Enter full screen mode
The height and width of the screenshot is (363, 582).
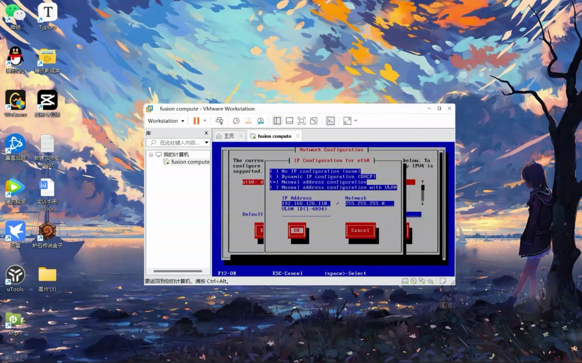[x=301, y=121]
